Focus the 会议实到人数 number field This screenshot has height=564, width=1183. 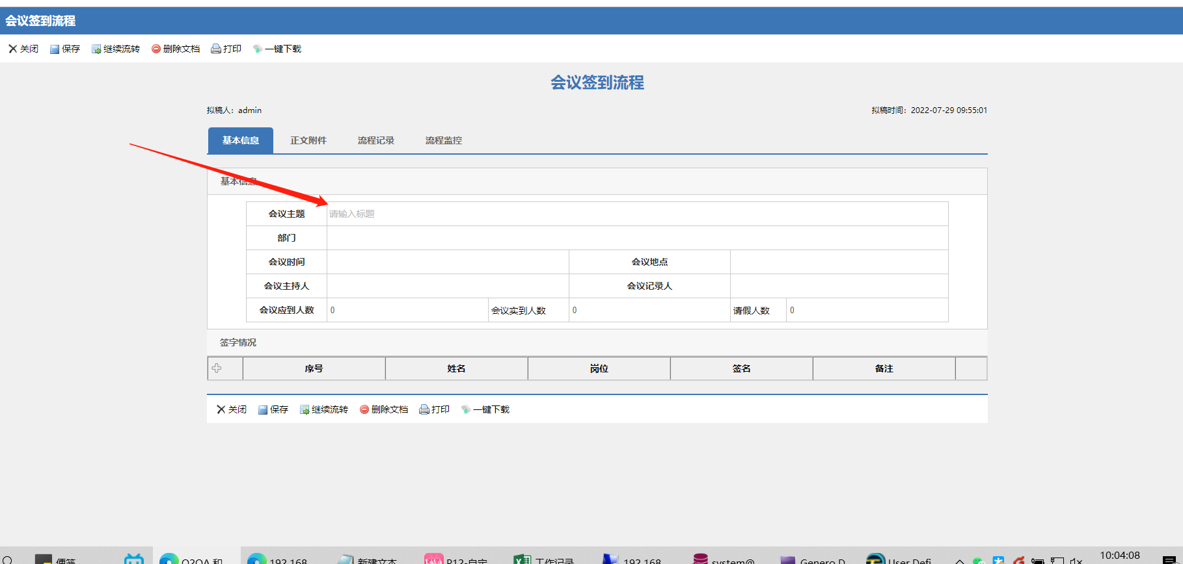[649, 310]
